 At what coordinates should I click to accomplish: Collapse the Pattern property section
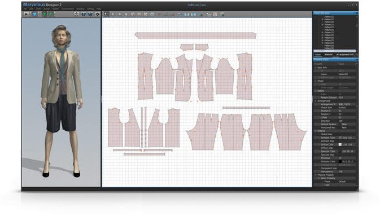click(316, 91)
